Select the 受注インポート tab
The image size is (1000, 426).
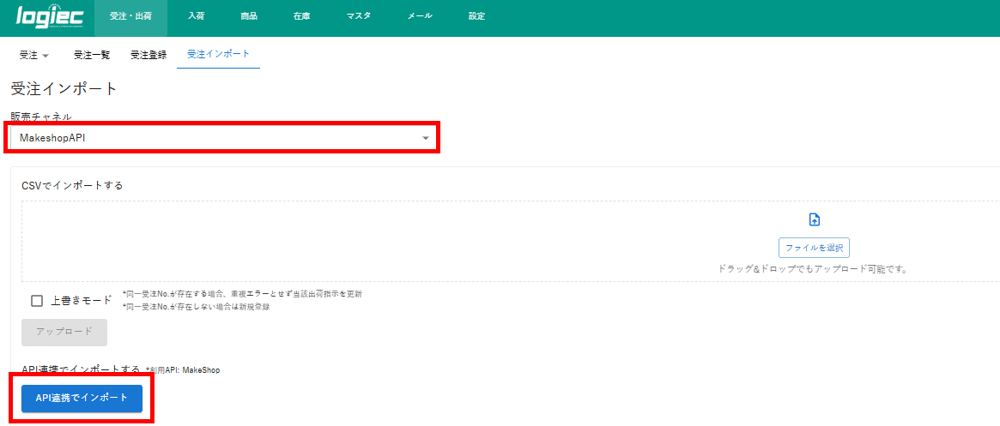tap(218, 55)
